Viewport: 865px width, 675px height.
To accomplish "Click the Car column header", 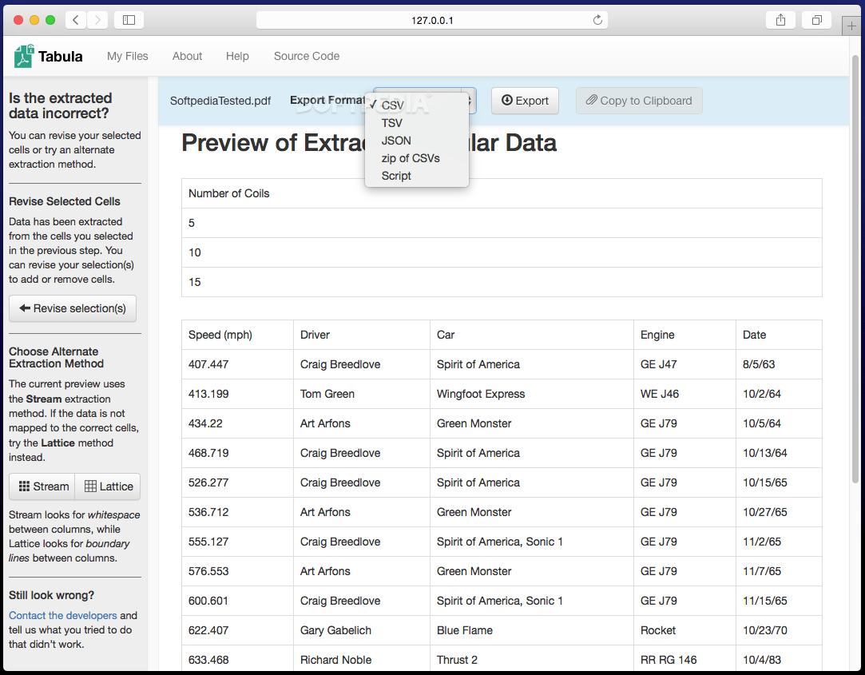I will [x=532, y=335].
